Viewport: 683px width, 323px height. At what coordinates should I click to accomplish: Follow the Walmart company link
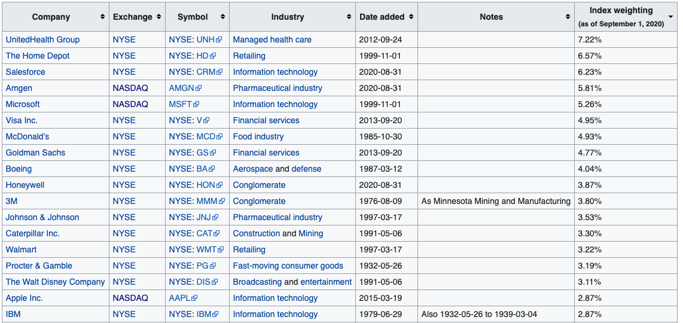point(22,249)
